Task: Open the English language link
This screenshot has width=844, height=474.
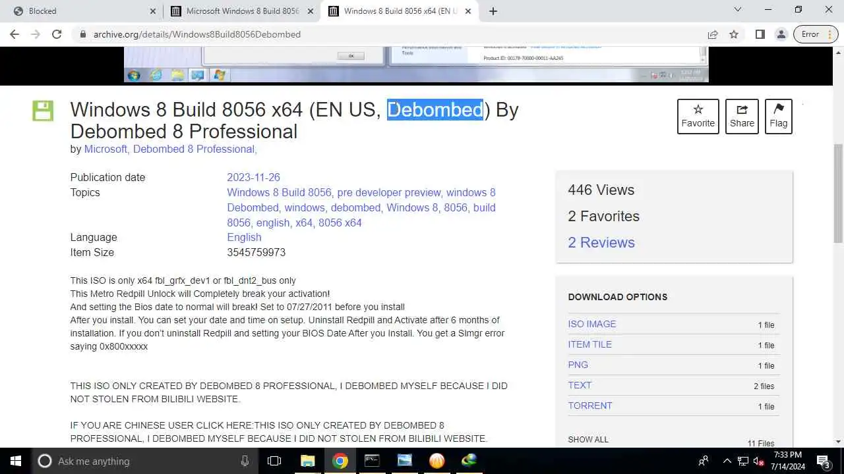Action: 244,238
